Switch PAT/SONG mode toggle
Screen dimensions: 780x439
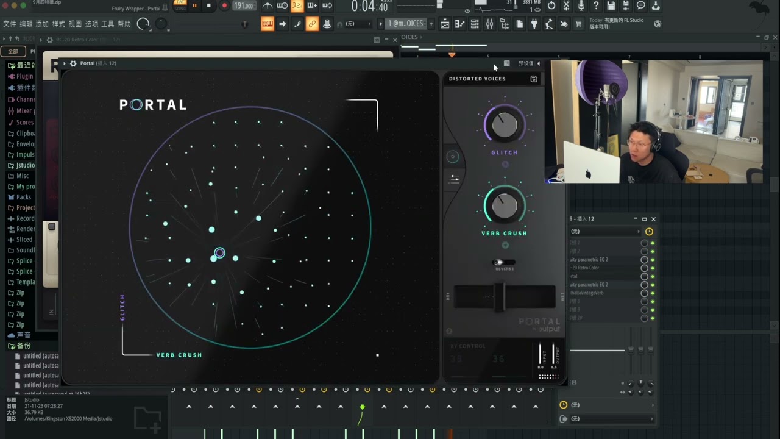coord(180,5)
